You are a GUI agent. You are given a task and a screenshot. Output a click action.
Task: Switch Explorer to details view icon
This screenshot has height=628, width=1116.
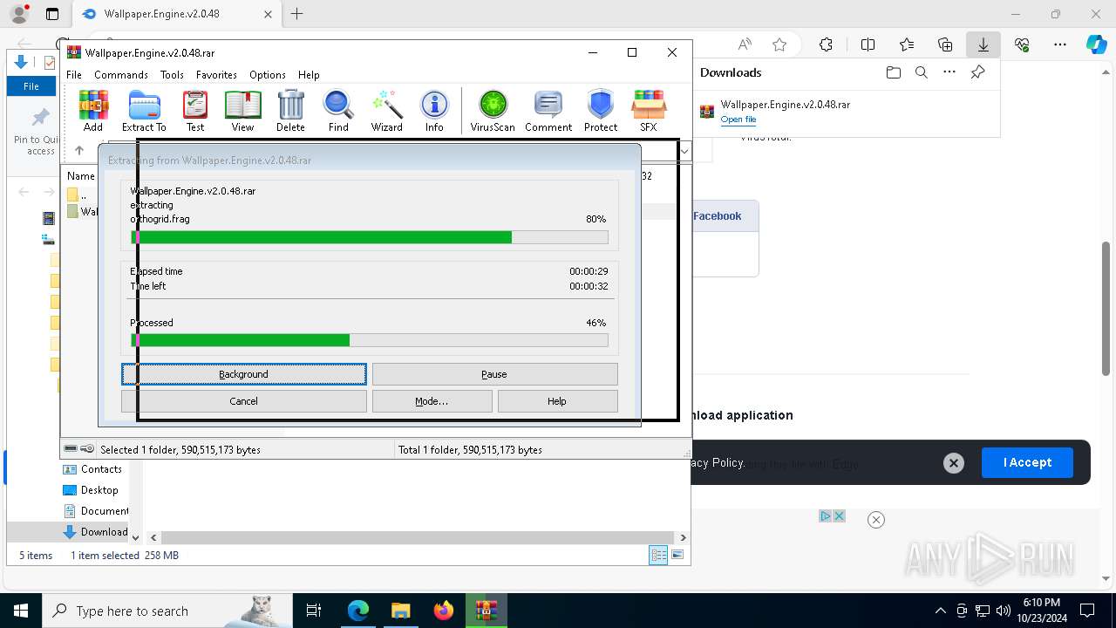pos(658,555)
